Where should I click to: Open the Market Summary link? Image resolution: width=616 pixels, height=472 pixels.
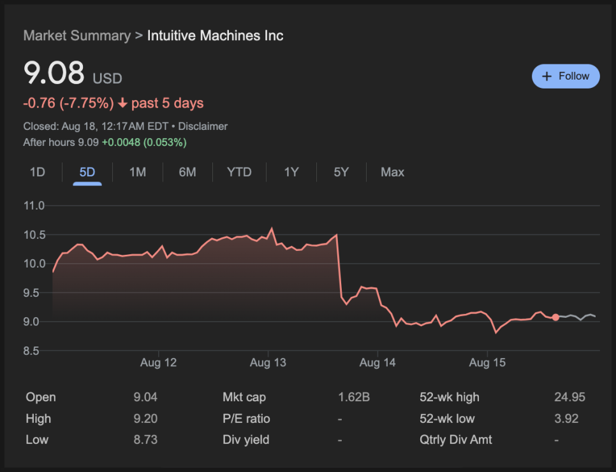(77, 36)
